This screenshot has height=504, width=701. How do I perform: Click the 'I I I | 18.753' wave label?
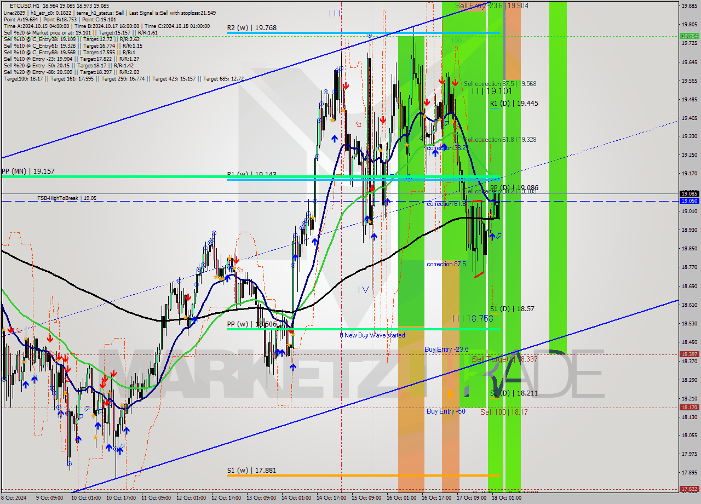(473, 318)
